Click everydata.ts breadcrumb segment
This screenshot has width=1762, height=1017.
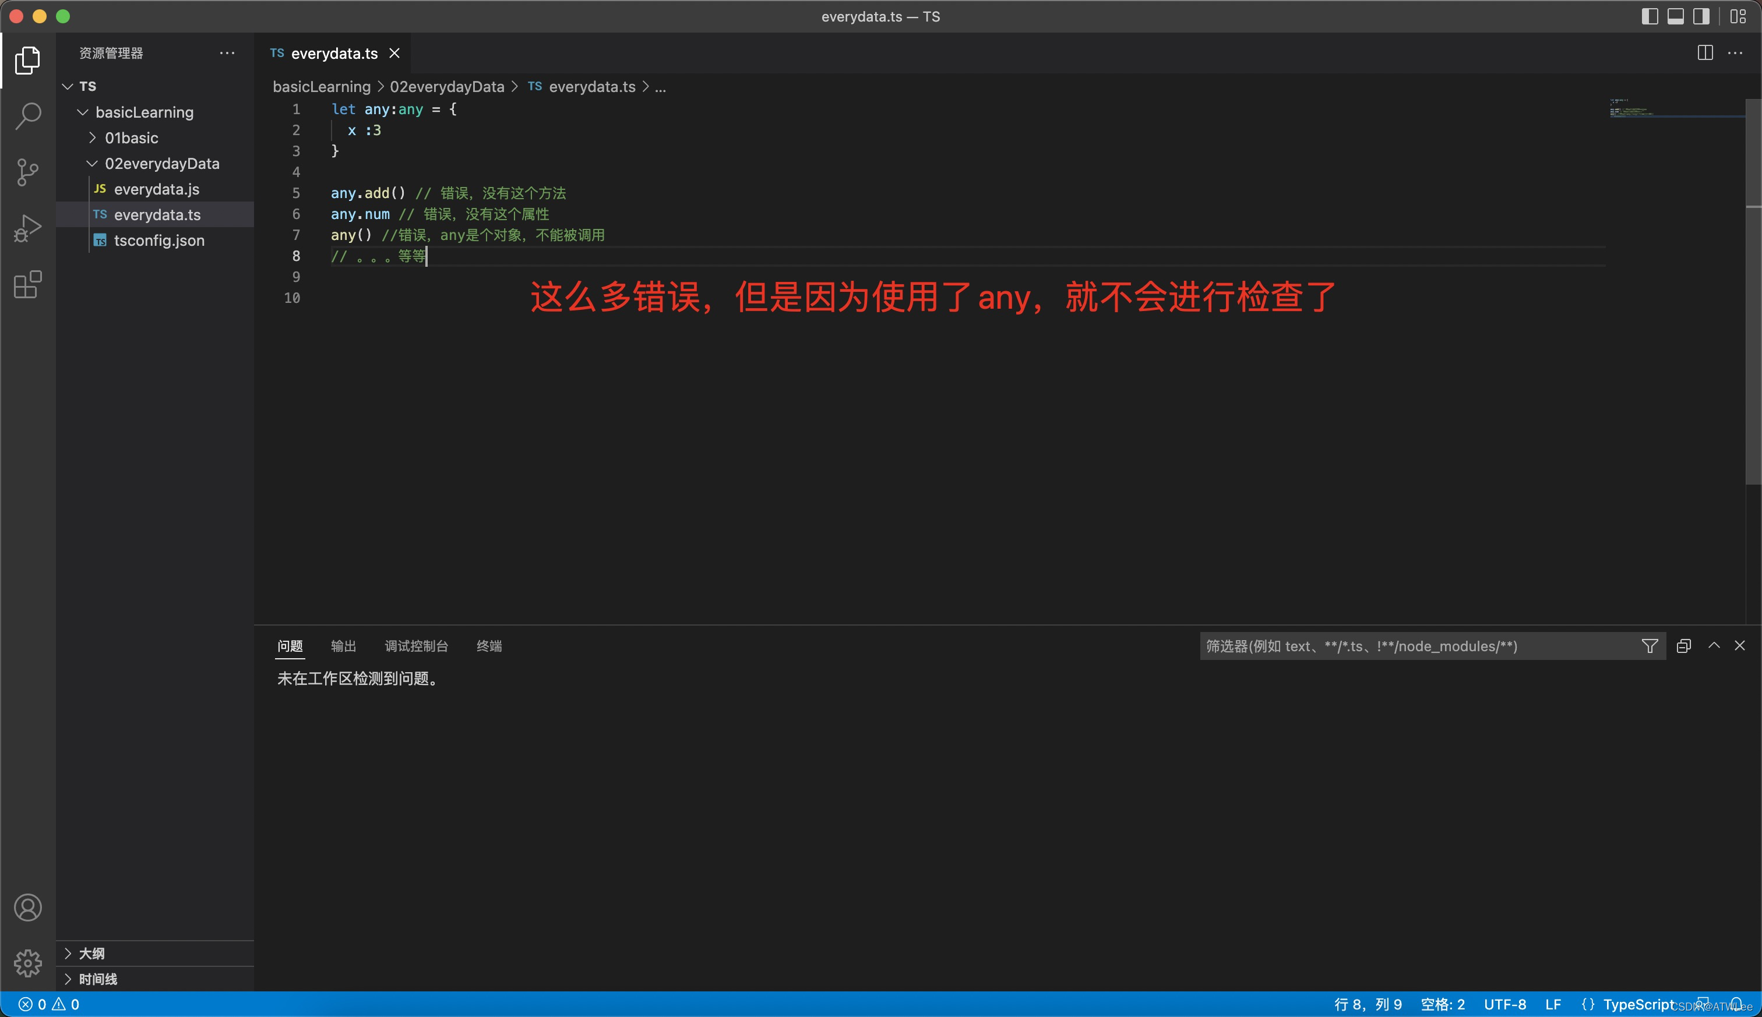point(582,87)
